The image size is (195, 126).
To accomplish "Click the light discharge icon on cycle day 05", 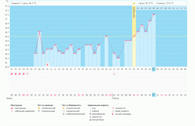I will pos(28,74).
